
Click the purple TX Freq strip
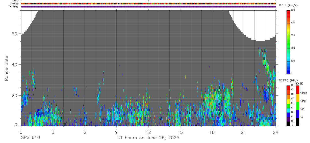148,7
